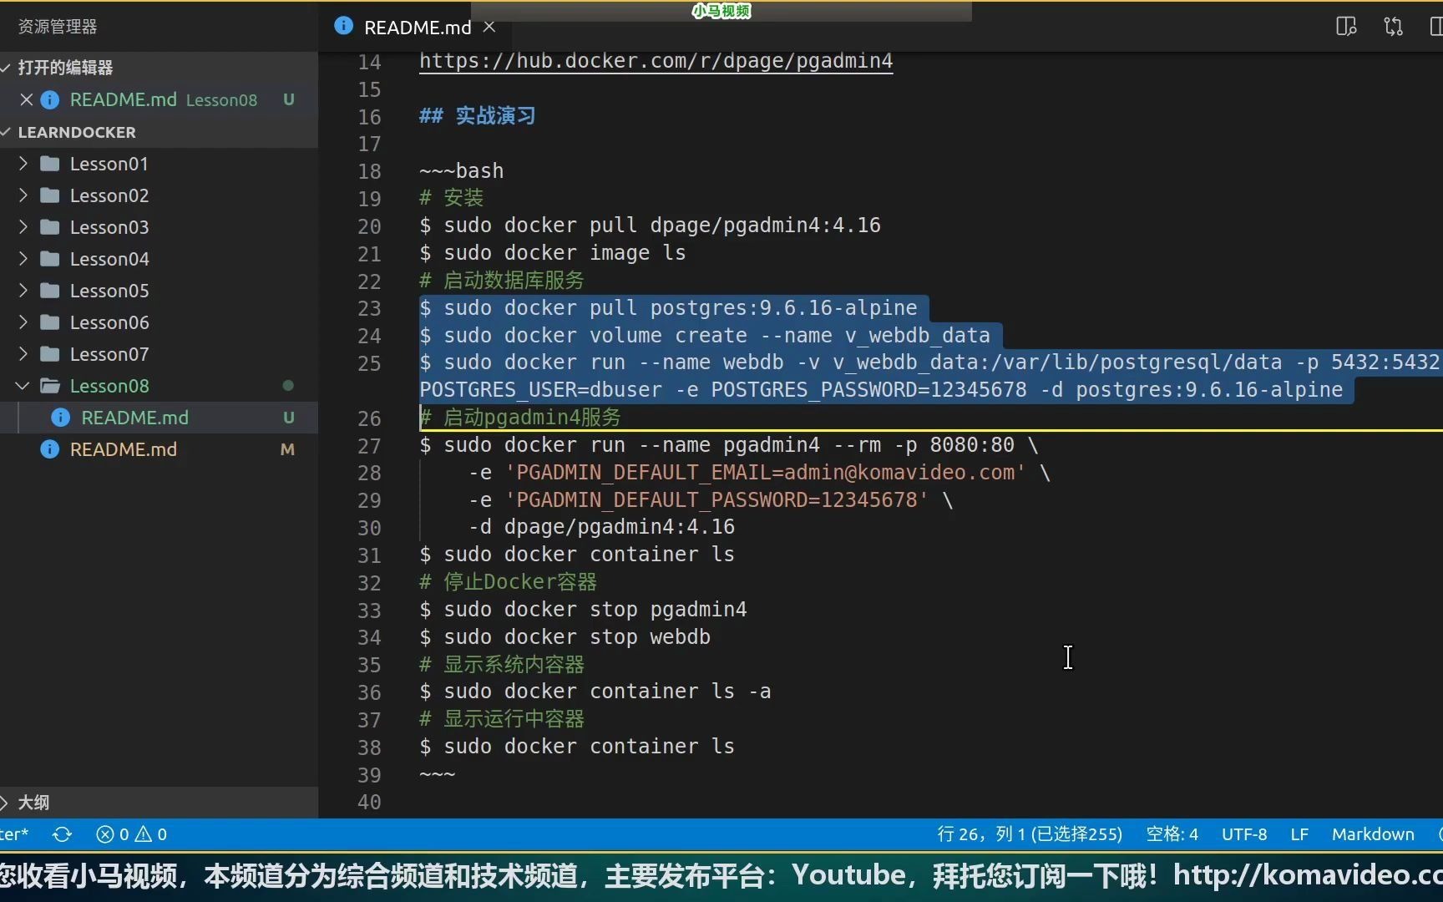
Task: Click the open changes compare icon
Action: tap(1393, 27)
